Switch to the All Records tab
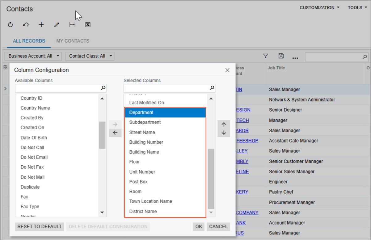This screenshot has width=371, height=240. coord(29,41)
